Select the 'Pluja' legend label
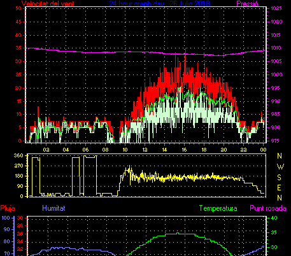This screenshot has width=291, height=256. tap(8, 208)
